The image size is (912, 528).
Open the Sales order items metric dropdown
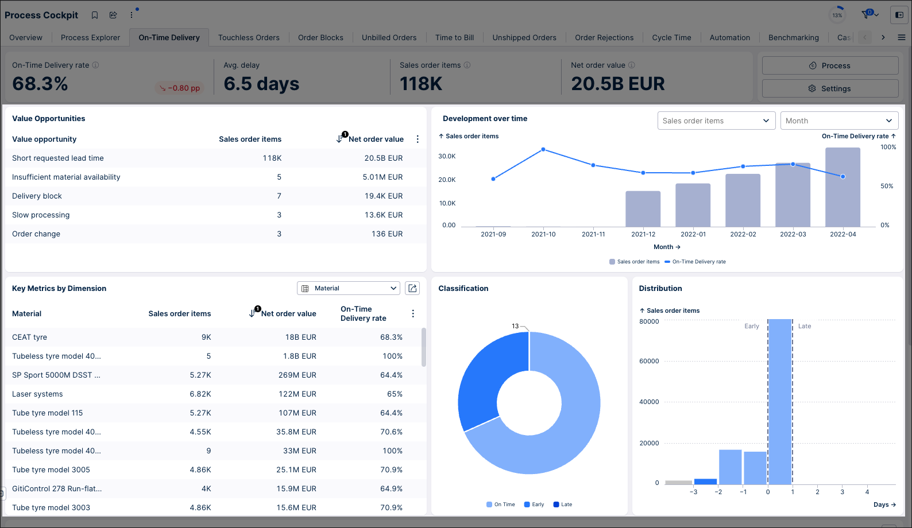pyautogui.click(x=716, y=121)
